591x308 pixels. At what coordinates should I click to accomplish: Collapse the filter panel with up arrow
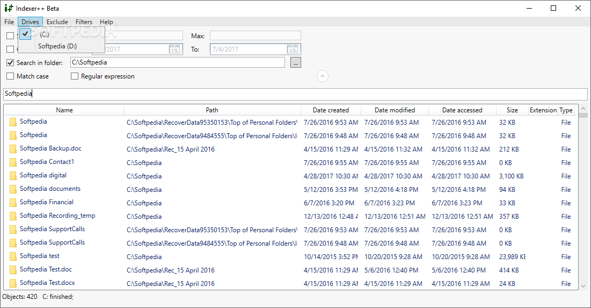(x=322, y=76)
